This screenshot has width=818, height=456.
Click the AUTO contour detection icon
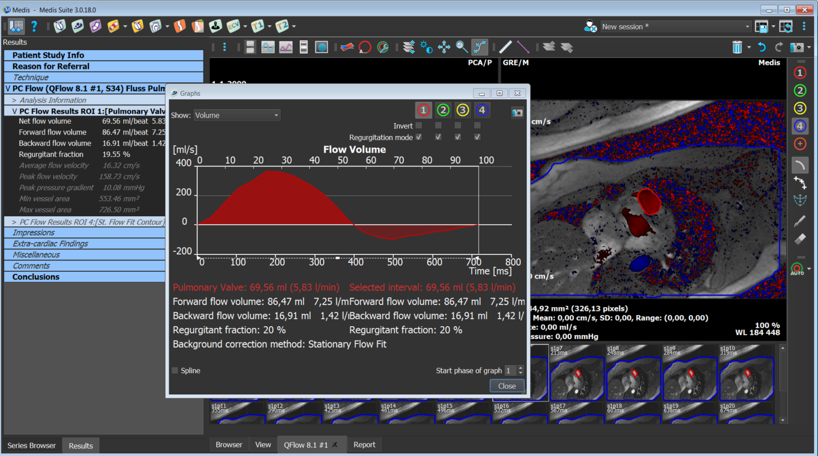coord(797,269)
